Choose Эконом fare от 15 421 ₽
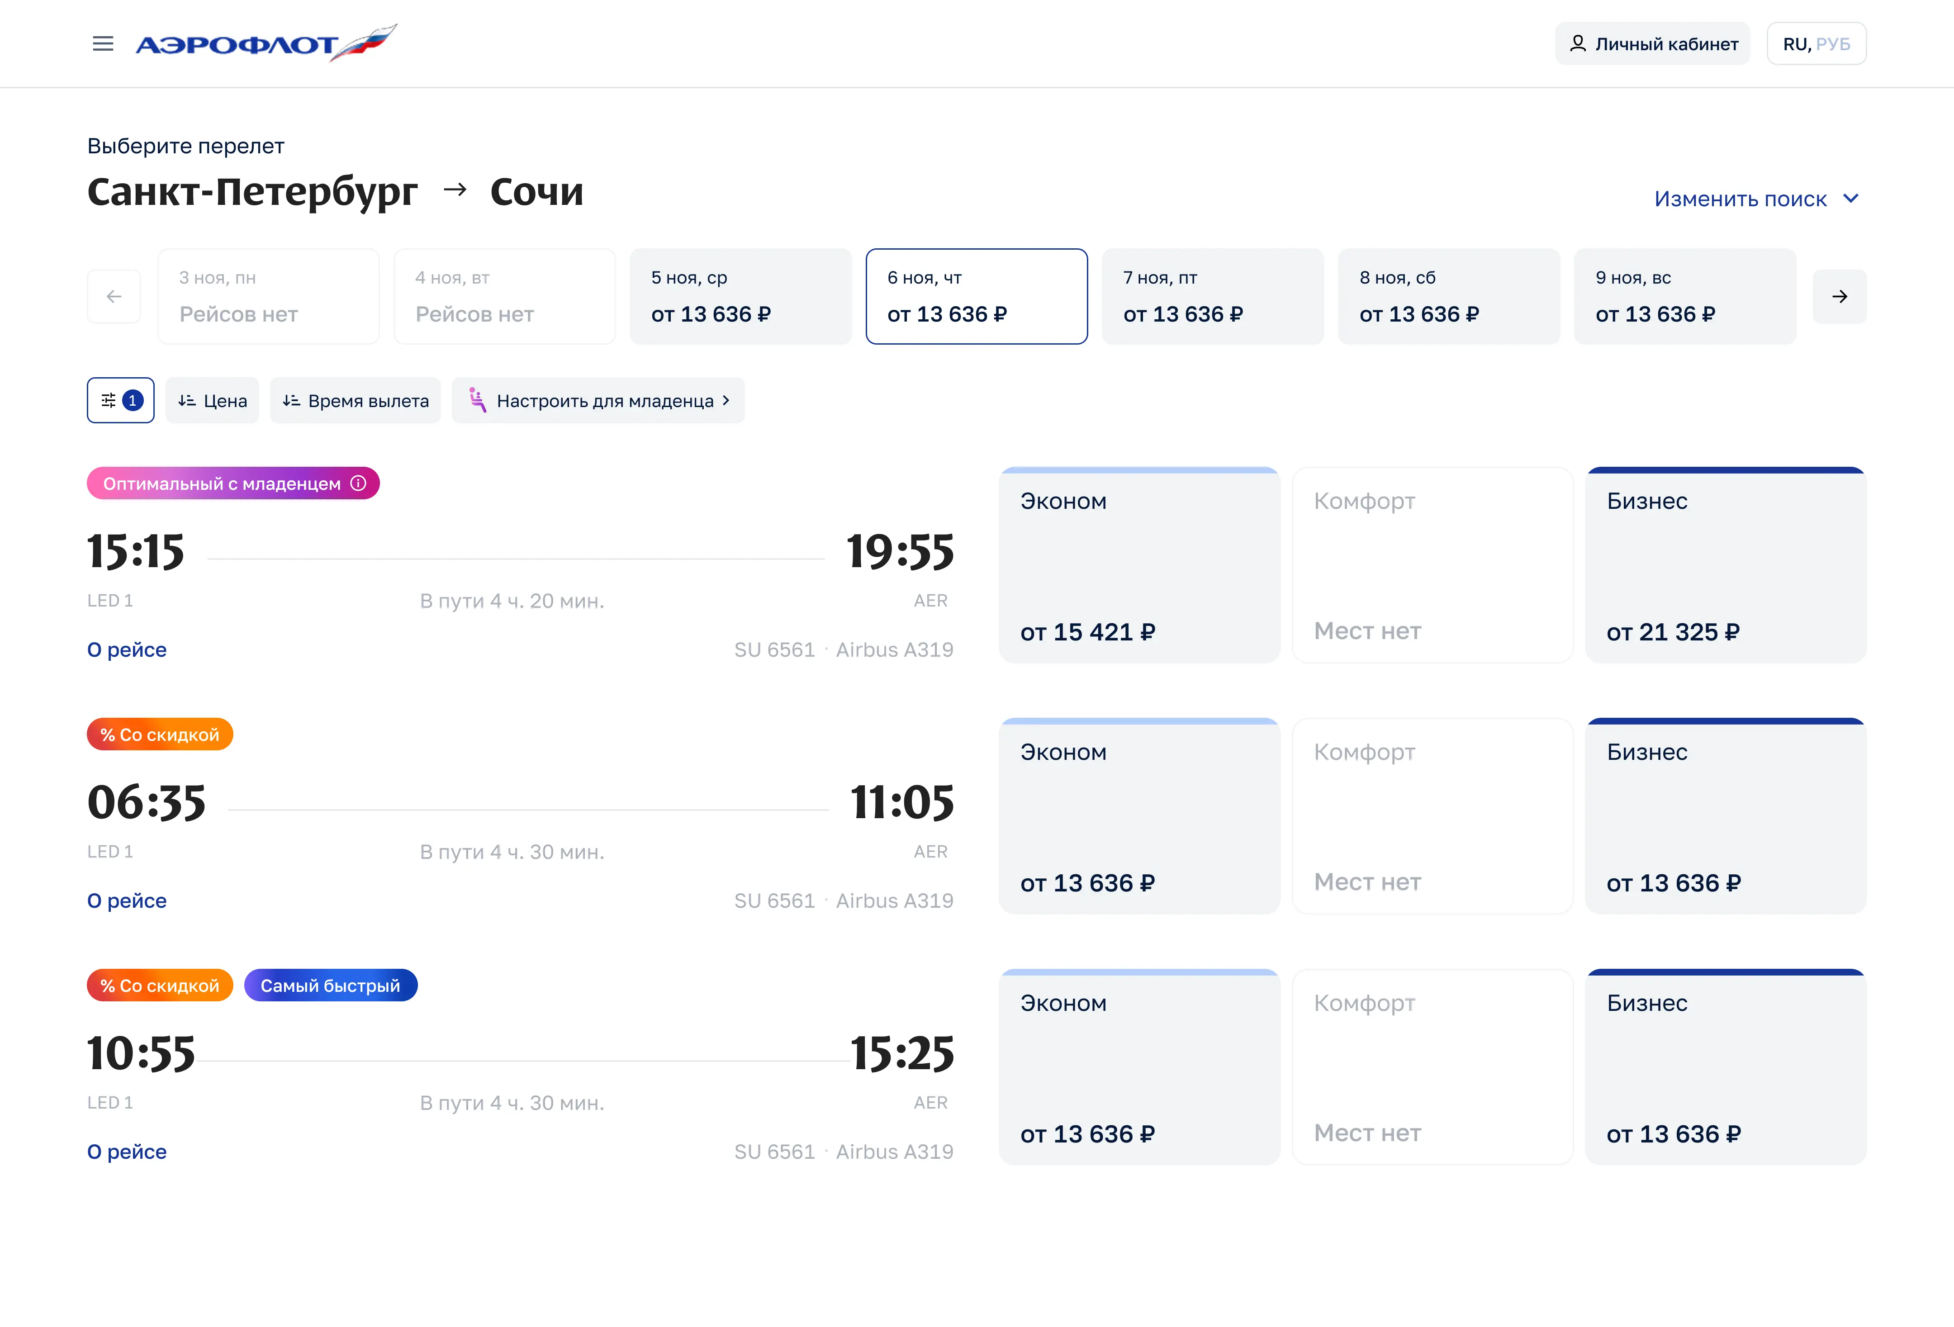The height and width of the screenshot is (1327, 1954). pyautogui.click(x=1139, y=565)
